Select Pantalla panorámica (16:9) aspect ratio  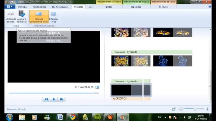39,17
